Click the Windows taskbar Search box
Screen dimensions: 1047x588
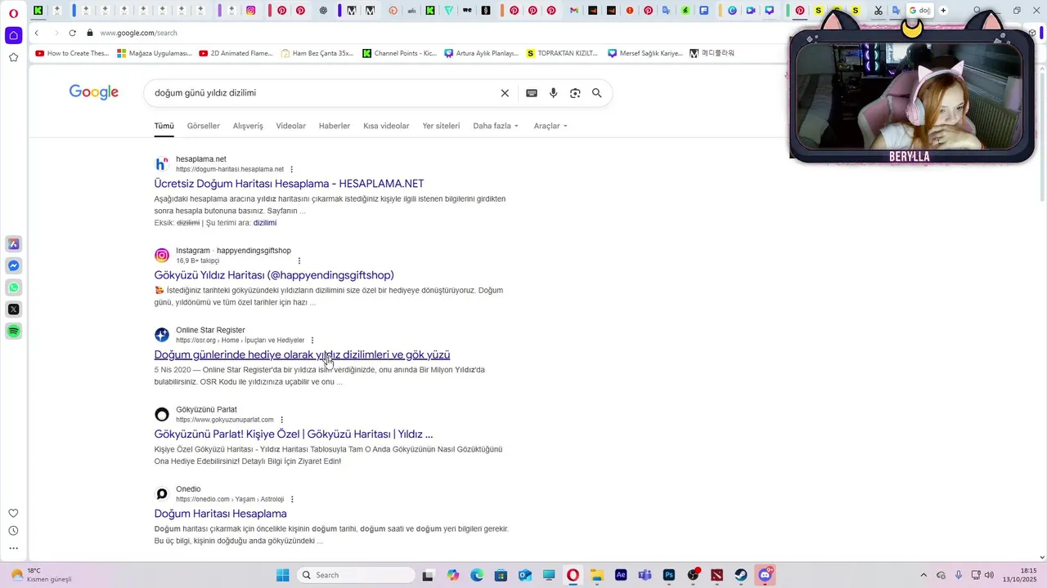coord(356,575)
